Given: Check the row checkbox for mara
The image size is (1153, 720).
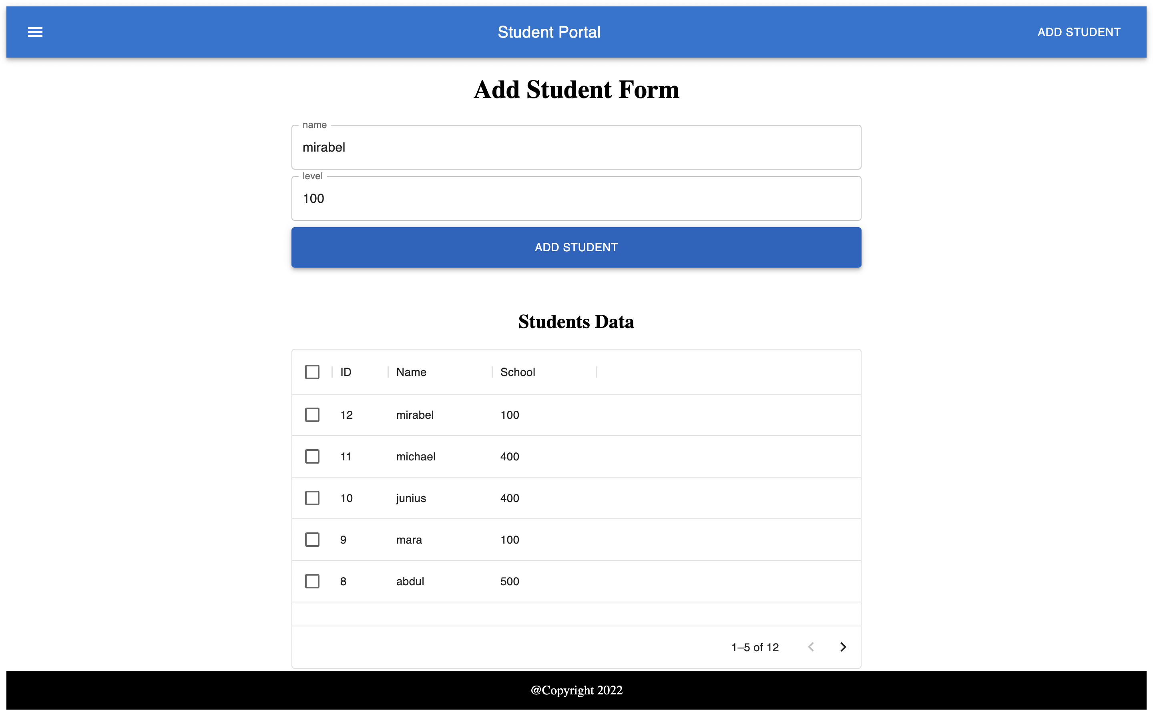Looking at the screenshot, I should coord(312,540).
